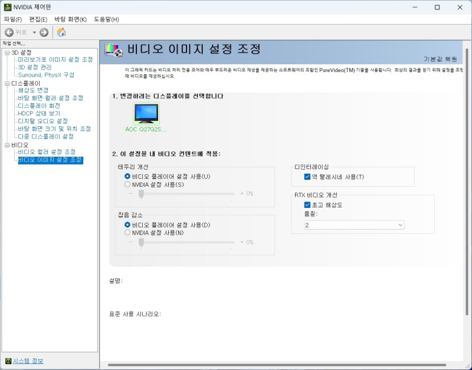The image size is (472, 370).
Task: Click the Forward arrow toolbar icon
Action: point(44,32)
